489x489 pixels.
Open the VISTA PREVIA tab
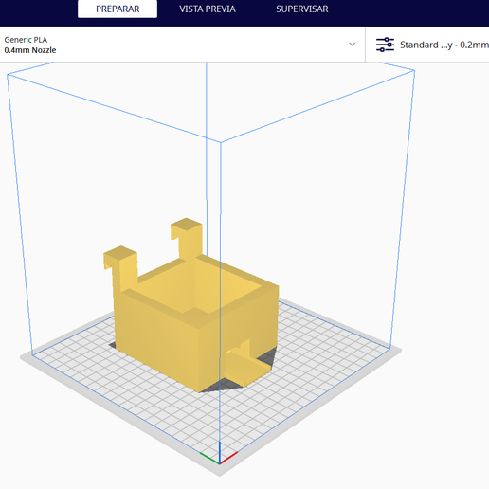click(208, 9)
